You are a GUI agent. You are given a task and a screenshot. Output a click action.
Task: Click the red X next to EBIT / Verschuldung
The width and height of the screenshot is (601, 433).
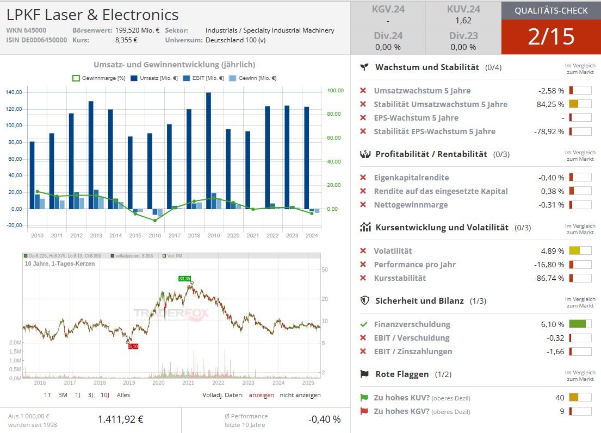pyautogui.click(x=363, y=338)
